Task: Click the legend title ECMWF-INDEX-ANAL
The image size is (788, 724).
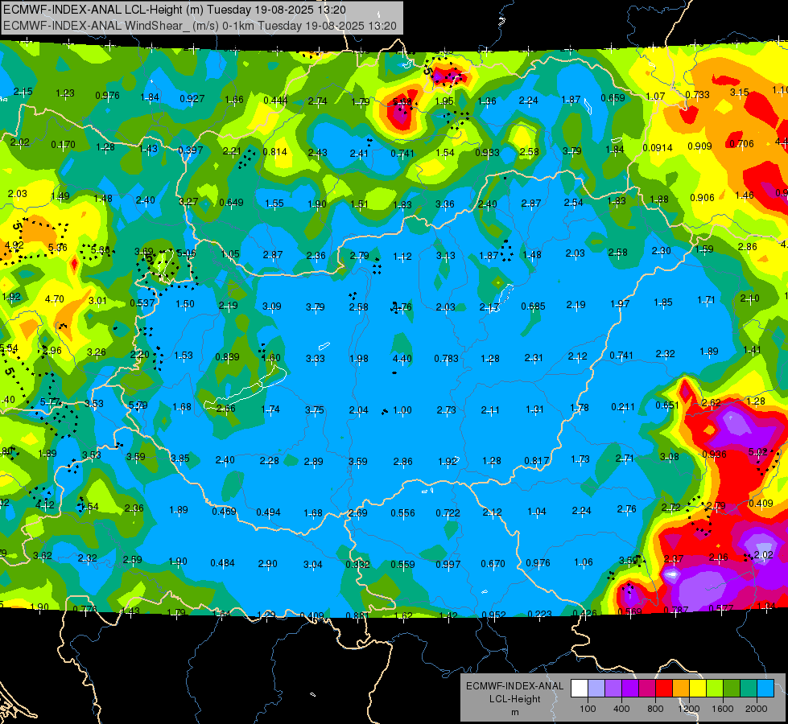Action: [514, 686]
